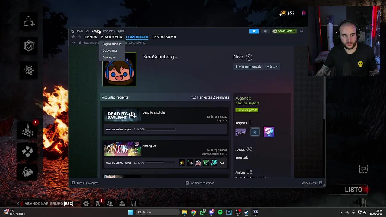This screenshot has height=217, width=386.
Task: Open the Among Us title link
Action: point(149,146)
